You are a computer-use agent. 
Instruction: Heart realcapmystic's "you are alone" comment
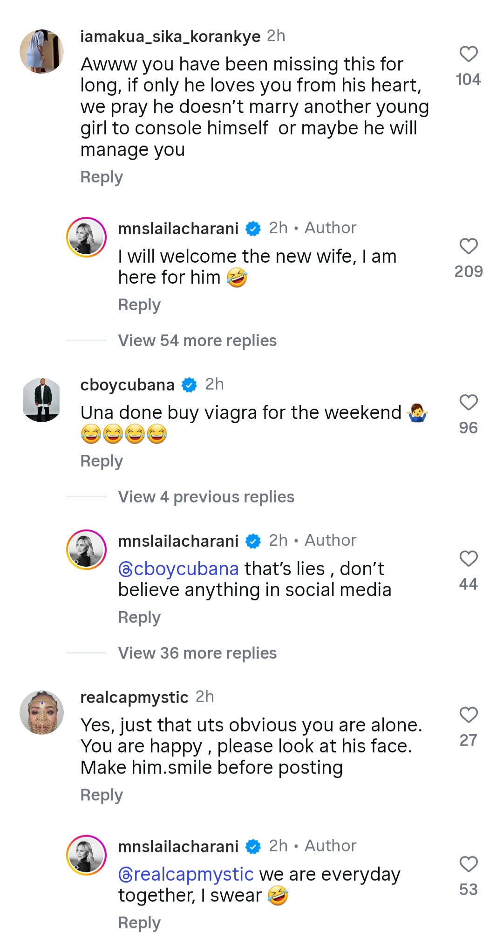[x=469, y=715]
